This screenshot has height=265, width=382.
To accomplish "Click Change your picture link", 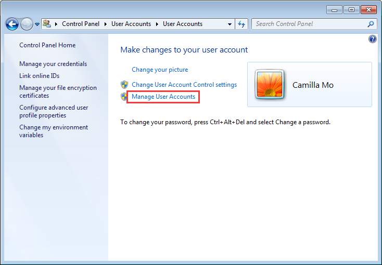I will pyautogui.click(x=160, y=70).
